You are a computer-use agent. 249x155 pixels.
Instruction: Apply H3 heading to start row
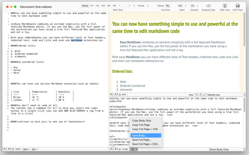point(103,6)
